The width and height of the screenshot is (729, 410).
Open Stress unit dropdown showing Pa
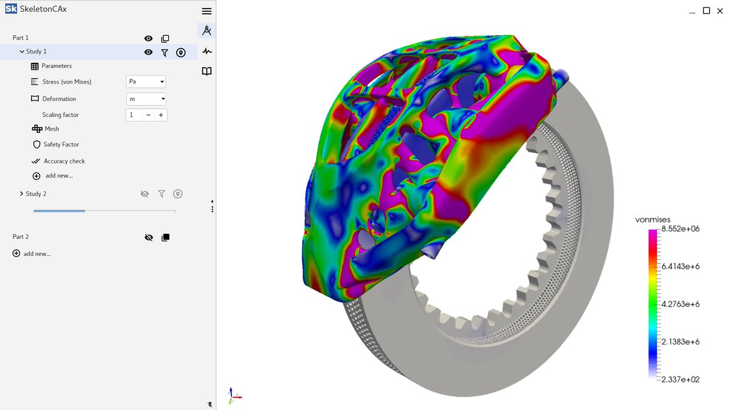[146, 81]
